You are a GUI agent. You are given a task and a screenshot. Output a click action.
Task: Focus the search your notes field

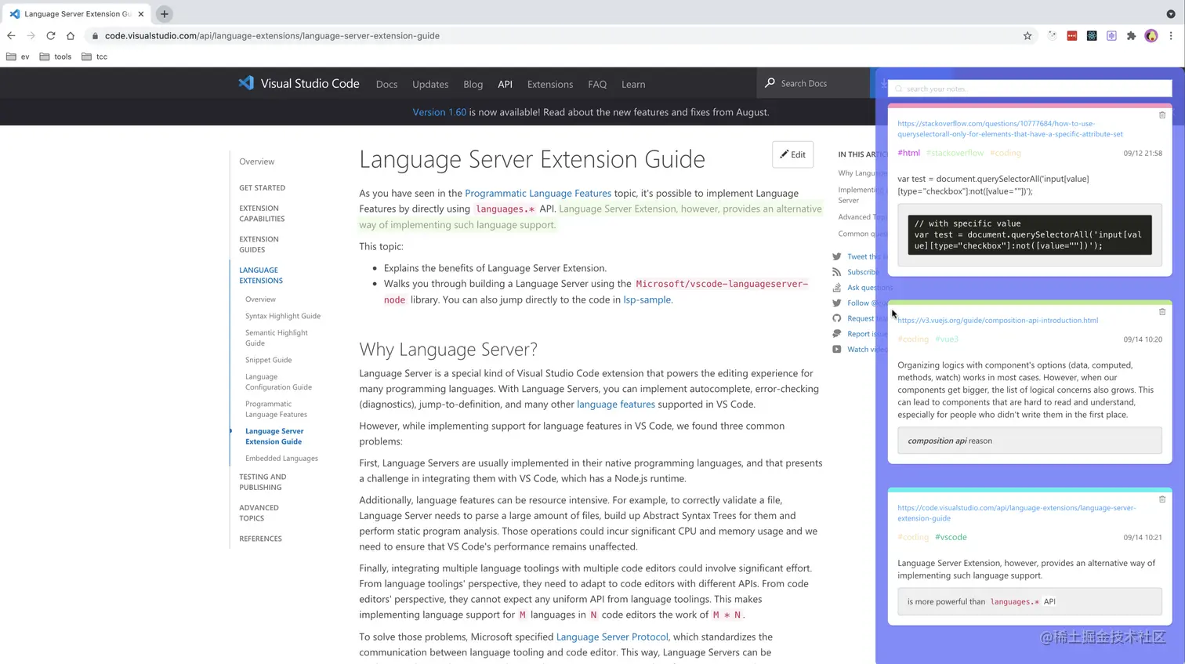[1030, 89]
